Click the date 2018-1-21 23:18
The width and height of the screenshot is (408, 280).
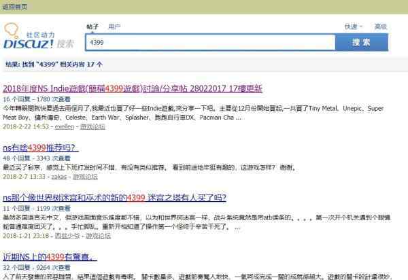(26, 236)
